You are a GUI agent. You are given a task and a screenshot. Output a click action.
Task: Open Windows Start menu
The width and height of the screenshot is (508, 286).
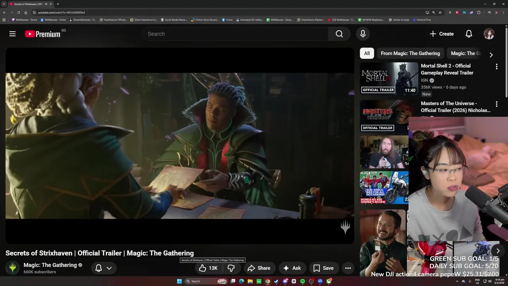pyautogui.click(x=179, y=281)
